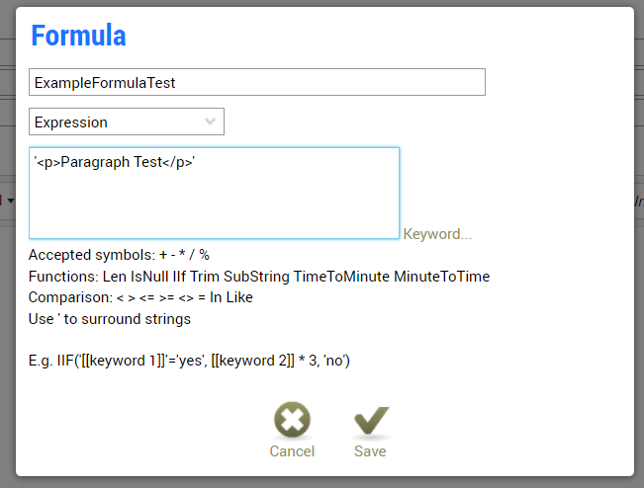Click the Accepted symbols help line
The image size is (644, 488).
tap(119, 255)
